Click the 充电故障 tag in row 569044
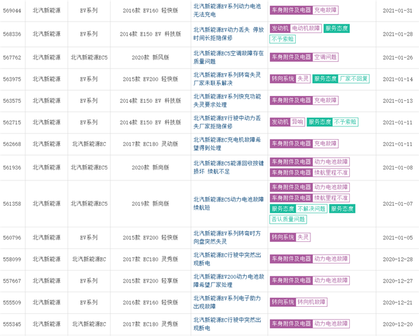This screenshot has height=336, width=419. pyautogui.click(x=325, y=10)
